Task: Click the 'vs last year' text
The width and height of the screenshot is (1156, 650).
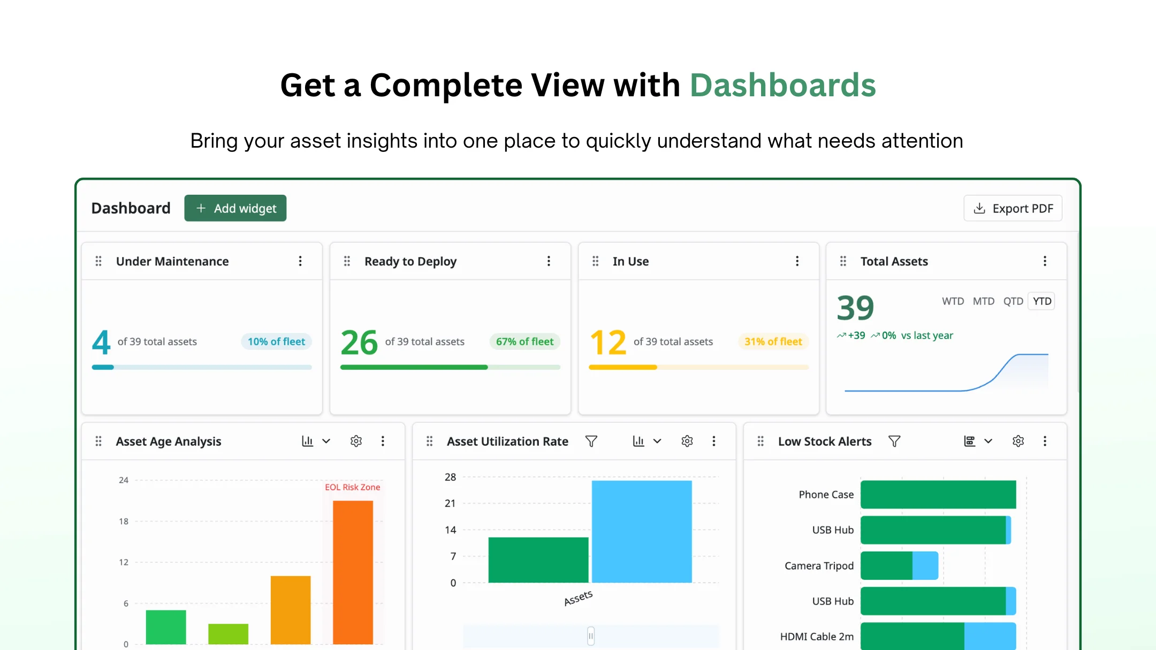Action: coord(927,335)
